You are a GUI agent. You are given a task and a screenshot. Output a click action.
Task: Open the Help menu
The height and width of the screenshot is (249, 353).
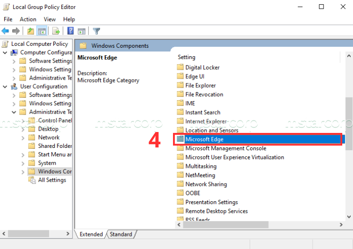tap(69, 19)
